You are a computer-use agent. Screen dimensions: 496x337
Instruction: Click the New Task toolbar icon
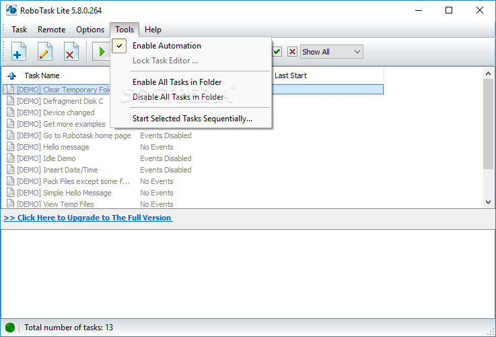coord(19,52)
